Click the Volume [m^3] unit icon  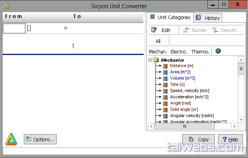coord(165,78)
